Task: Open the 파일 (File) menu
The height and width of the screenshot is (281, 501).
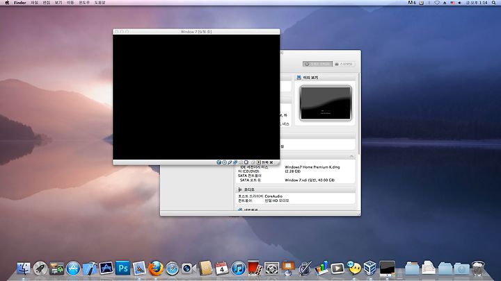Action: [x=34, y=3]
